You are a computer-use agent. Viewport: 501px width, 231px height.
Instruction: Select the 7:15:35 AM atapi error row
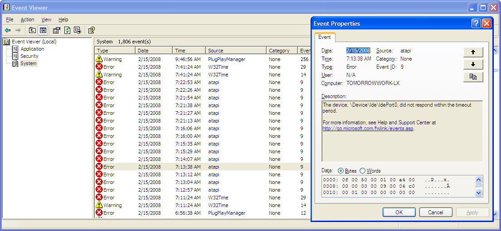[x=203, y=144]
